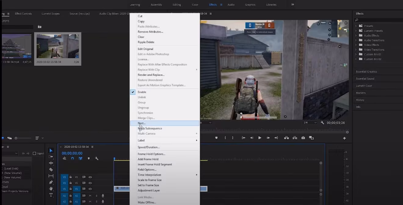Open timeline display settings wrench
This screenshot has width=403, height=205.
[97, 158]
